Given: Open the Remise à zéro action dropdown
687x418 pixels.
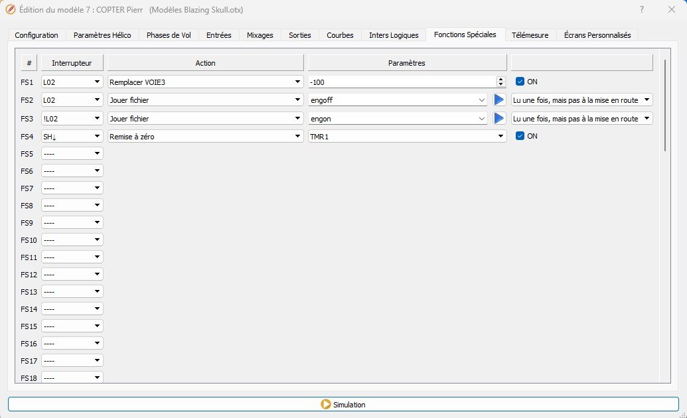Looking at the screenshot, I should coord(204,136).
